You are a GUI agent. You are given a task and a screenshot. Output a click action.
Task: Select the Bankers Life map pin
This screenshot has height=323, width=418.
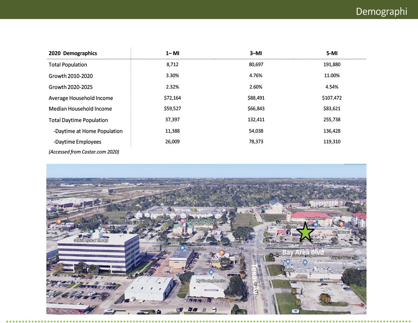point(100,229)
